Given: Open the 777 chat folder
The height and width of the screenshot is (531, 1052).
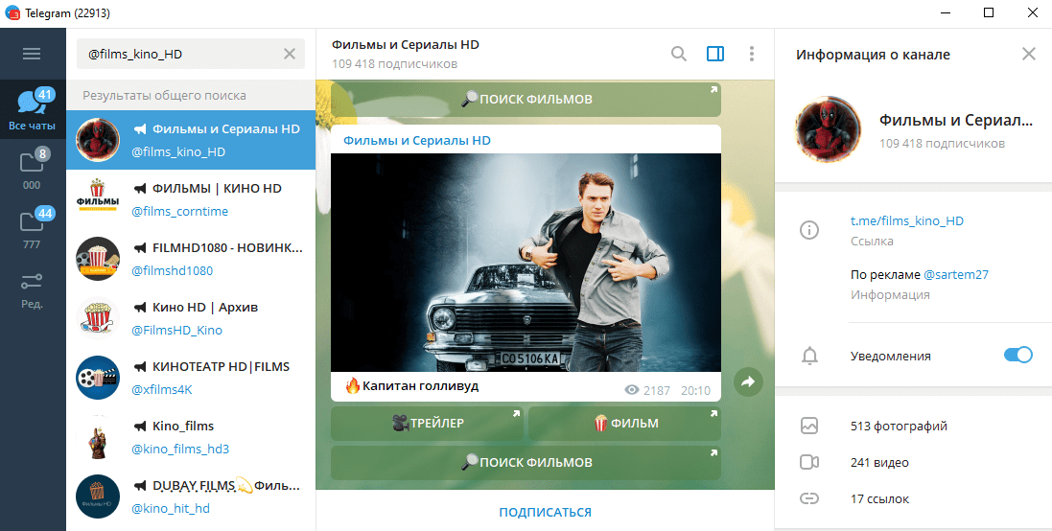Looking at the screenshot, I should (x=32, y=229).
